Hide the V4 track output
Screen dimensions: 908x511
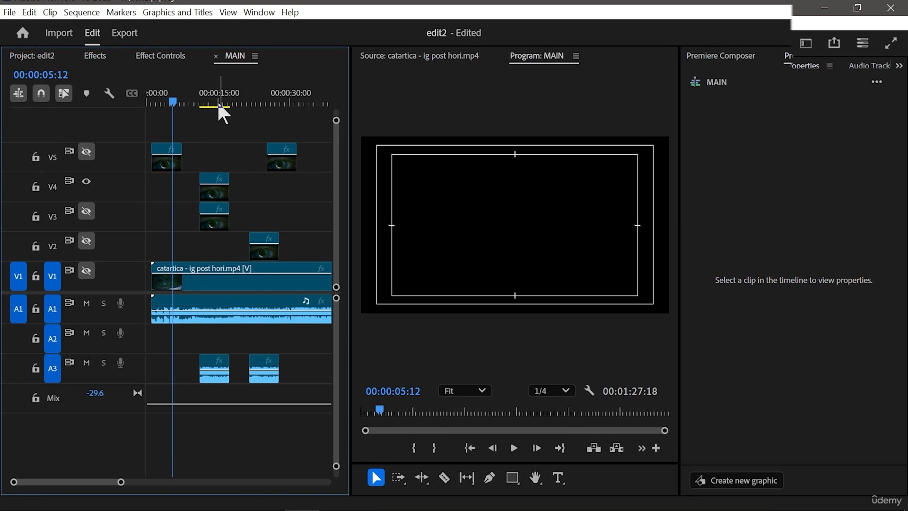[x=86, y=181]
